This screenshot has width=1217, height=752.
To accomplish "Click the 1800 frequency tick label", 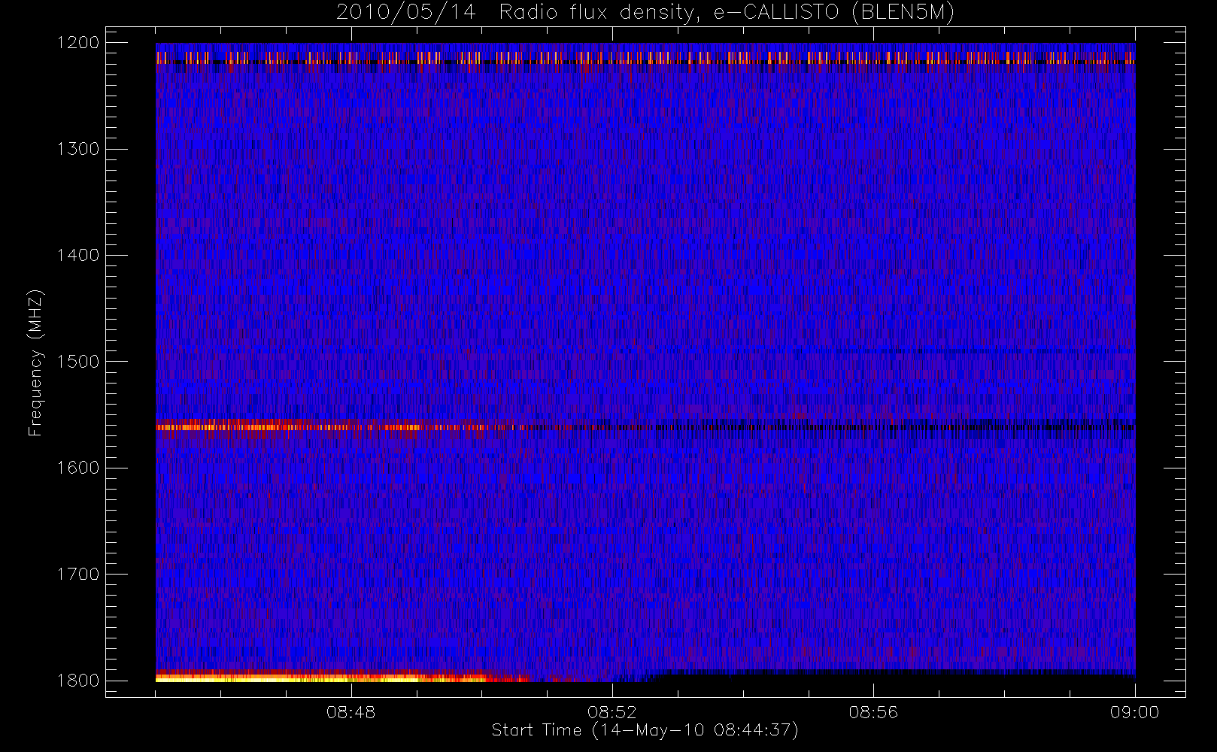I will pos(78,681).
